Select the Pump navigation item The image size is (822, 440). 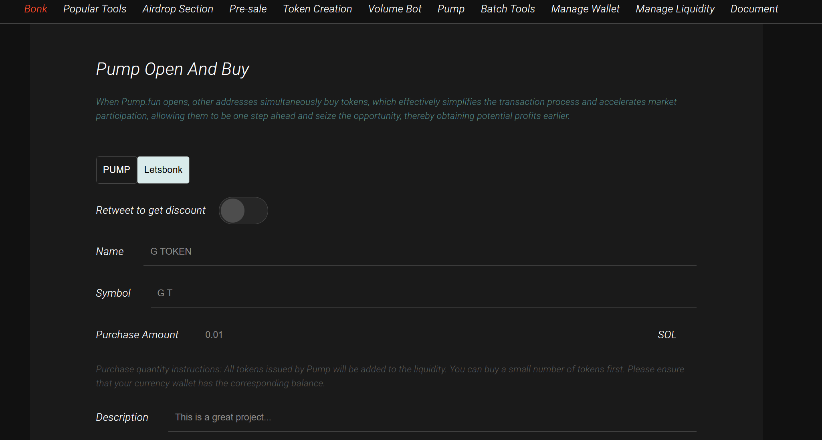[x=451, y=9]
